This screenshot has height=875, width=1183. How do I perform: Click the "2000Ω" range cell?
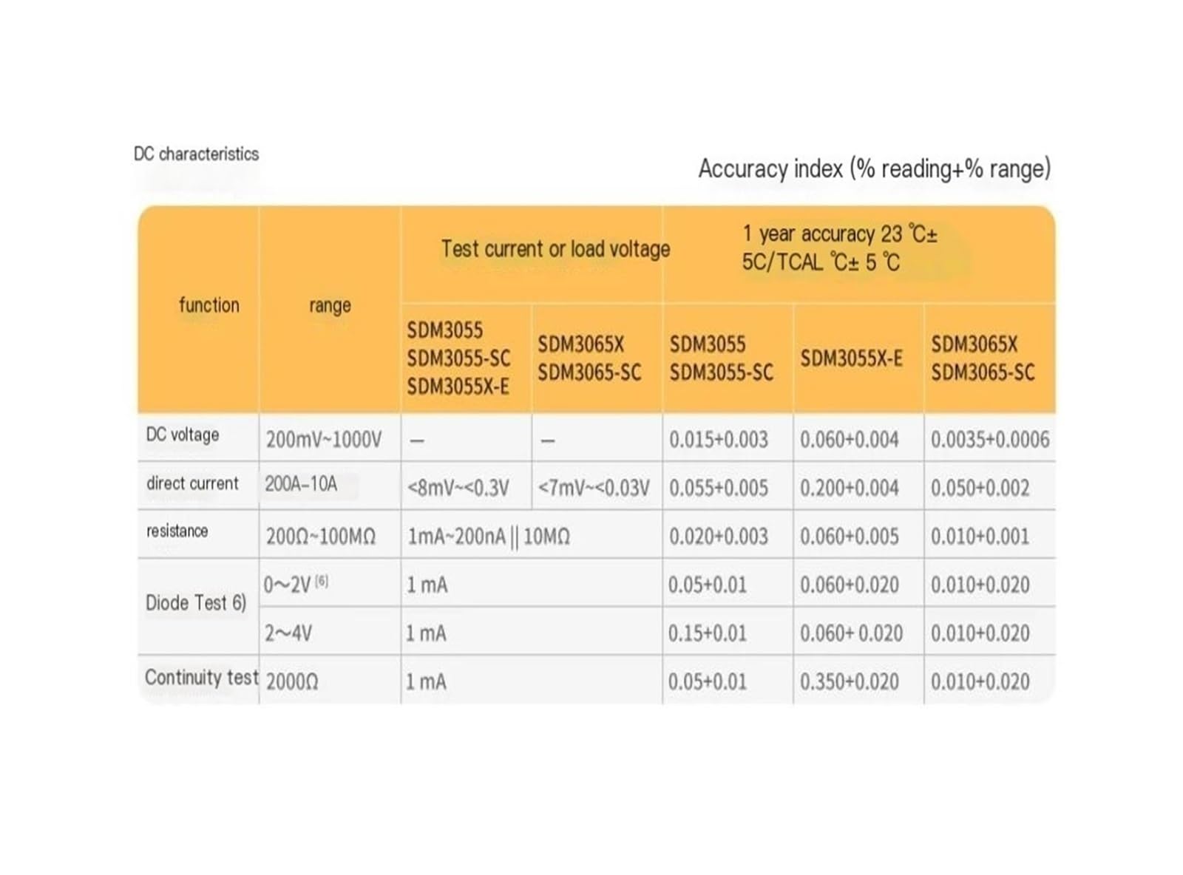pyautogui.click(x=291, y=682)
